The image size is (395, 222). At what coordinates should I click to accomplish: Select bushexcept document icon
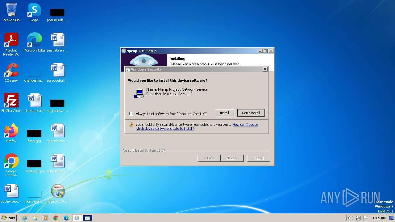click(11, 193)
